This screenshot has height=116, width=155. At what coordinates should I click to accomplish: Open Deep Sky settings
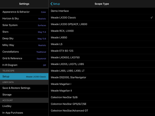pyautogui.click(x=24, y=38)
